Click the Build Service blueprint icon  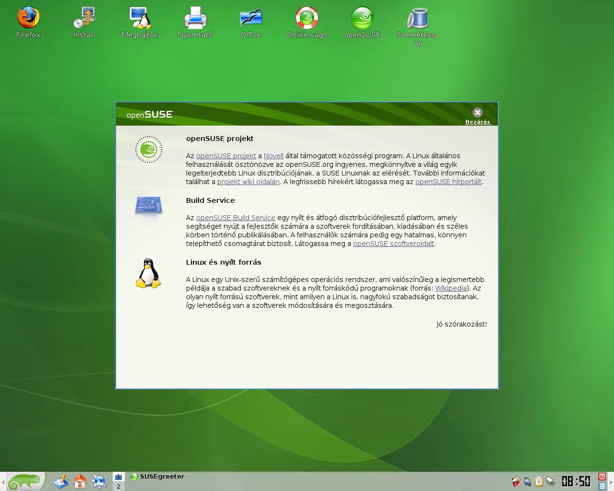(149, 205)
